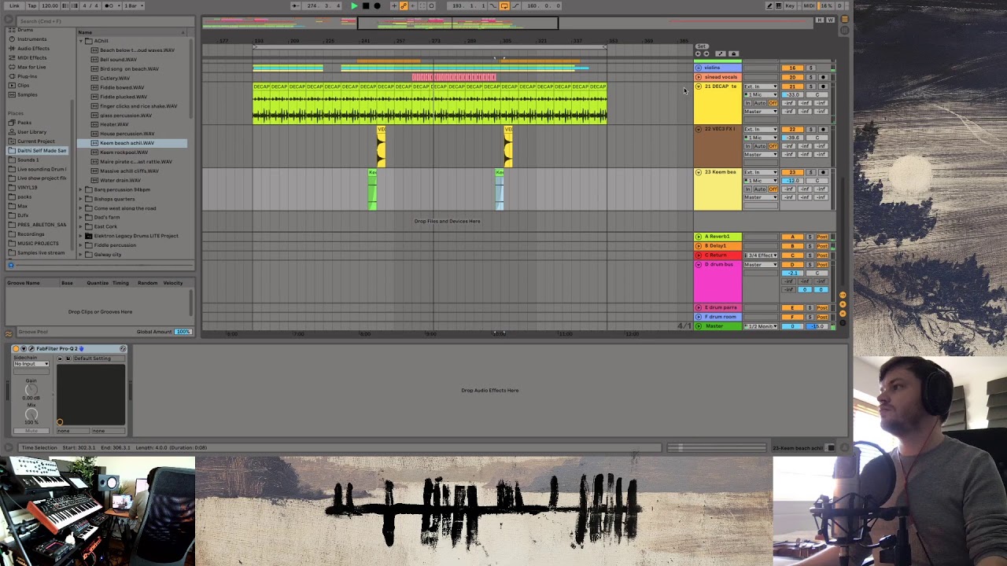The height and width of the screenshot is (566, 1007).
Task: Click the Master volume -15.0 slider
Action: (817, 326)
